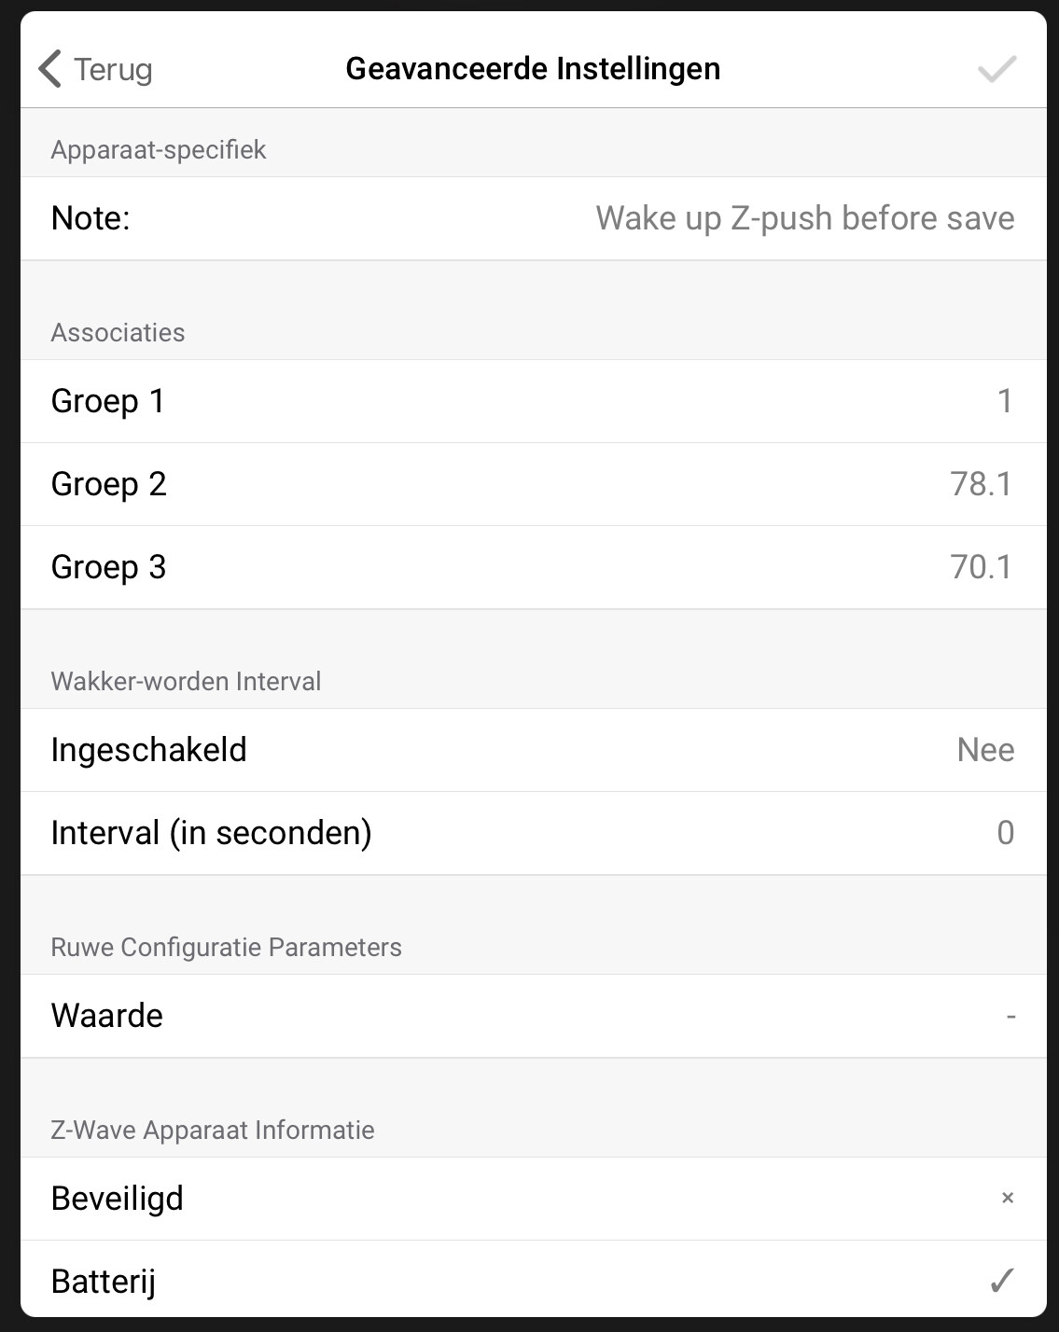
Task: Tap the Associaties section header
Action: tap(118, 333)
